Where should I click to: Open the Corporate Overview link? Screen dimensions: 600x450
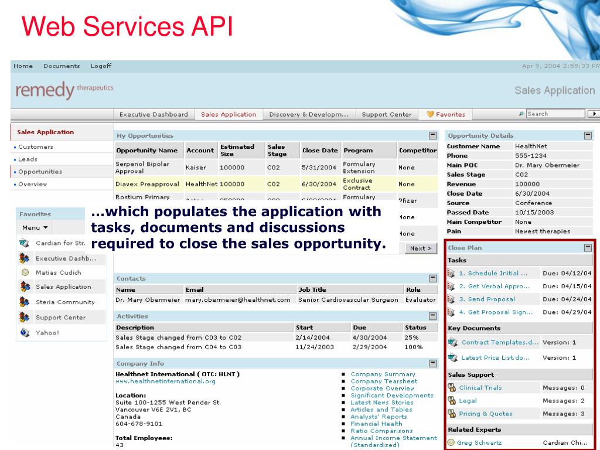point(382,388)
